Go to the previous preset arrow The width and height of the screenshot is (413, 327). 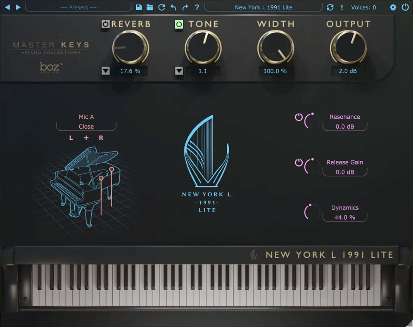[x=7, y=7]
